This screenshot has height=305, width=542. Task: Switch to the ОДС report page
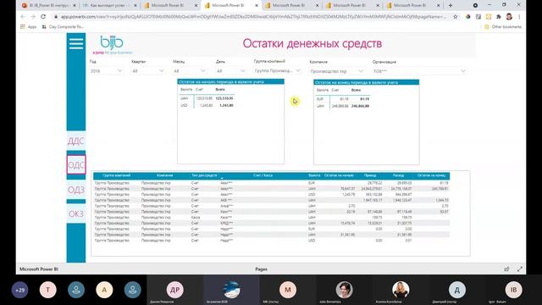(76, 165)
